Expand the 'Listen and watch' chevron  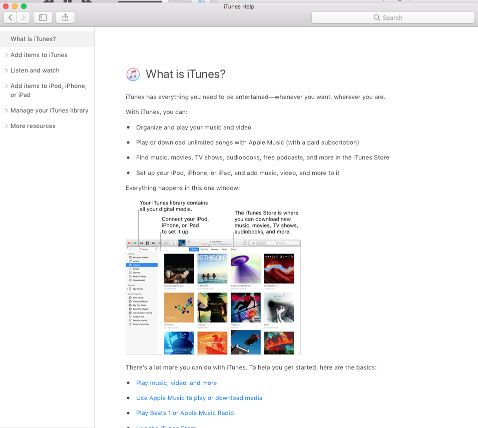click(x=7, y=70)
